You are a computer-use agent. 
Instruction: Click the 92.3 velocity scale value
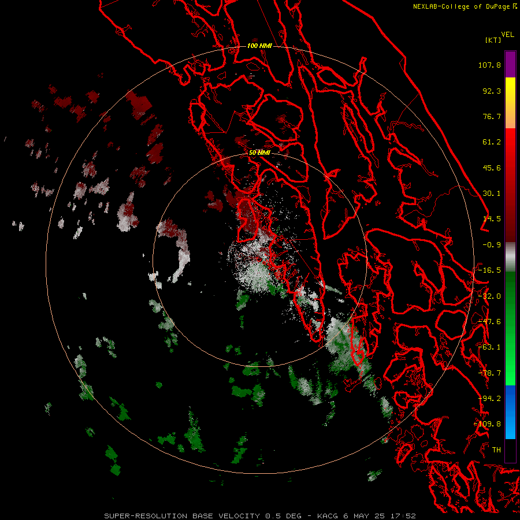pos(492,91)
